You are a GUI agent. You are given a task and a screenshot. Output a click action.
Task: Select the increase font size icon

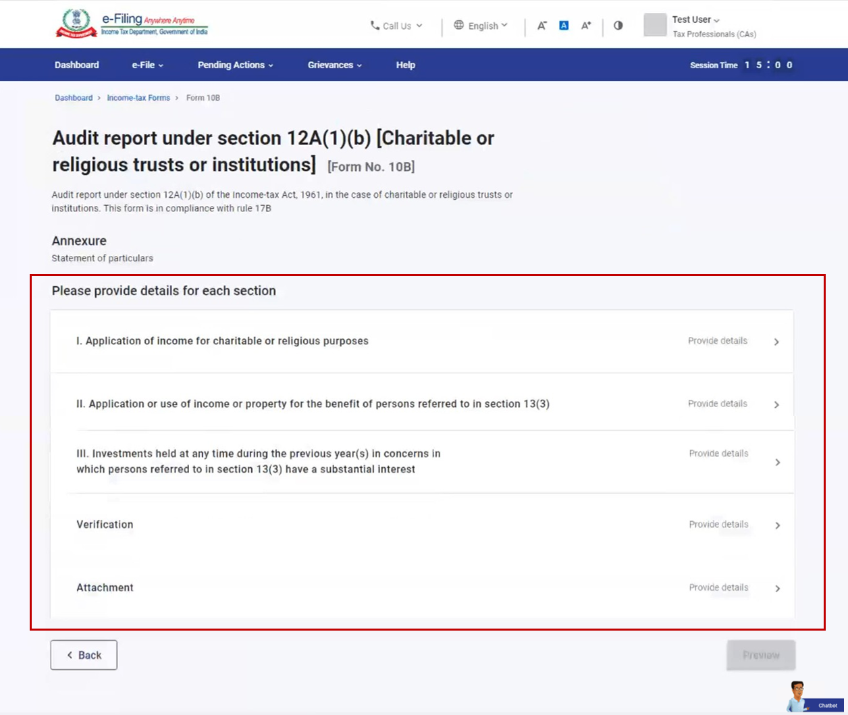[x=585, y=25]
